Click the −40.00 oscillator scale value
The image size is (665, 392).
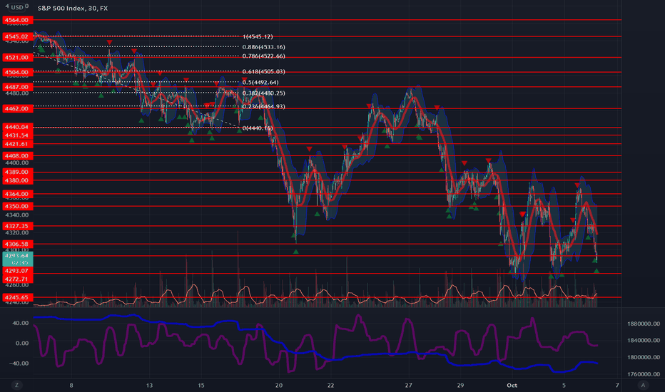click(19, 363)
